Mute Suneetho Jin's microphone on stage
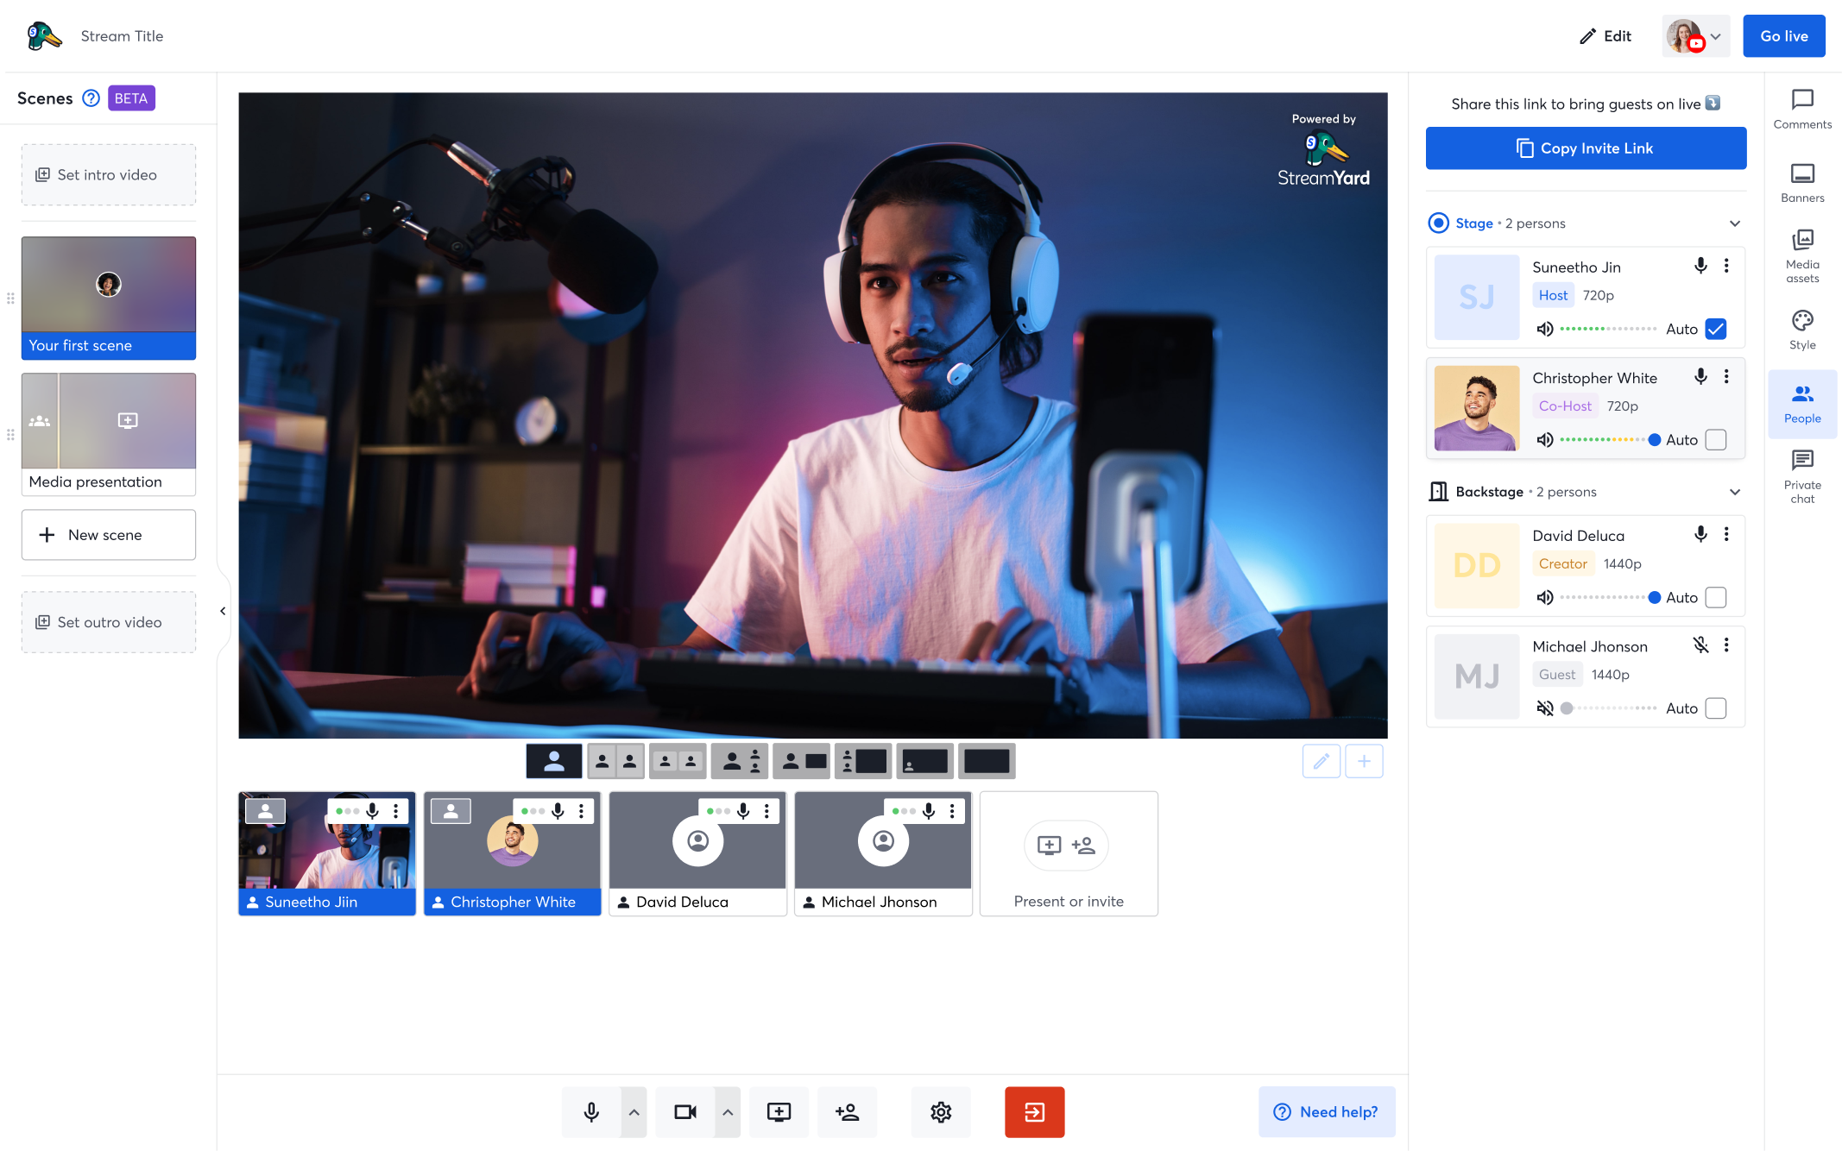This screenshot has height=1151, width=1842. tap(1700, 266)
